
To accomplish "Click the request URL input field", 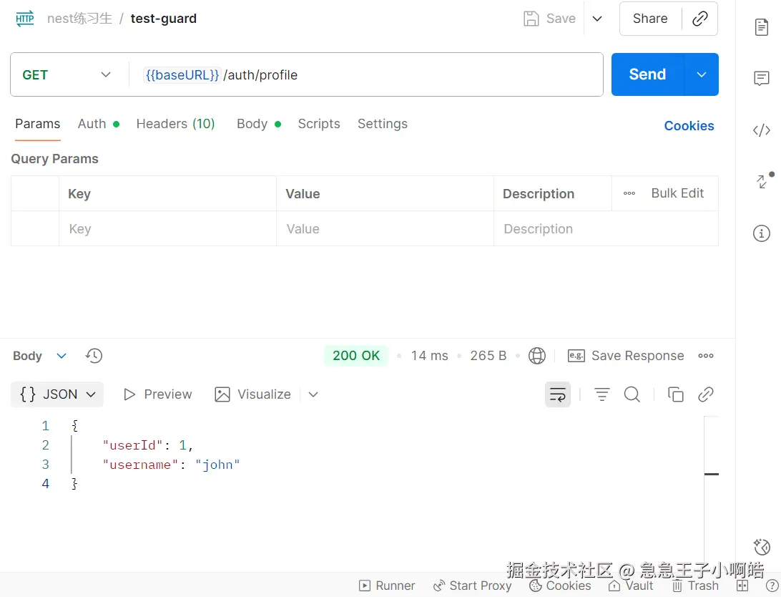I will point(366,74).
